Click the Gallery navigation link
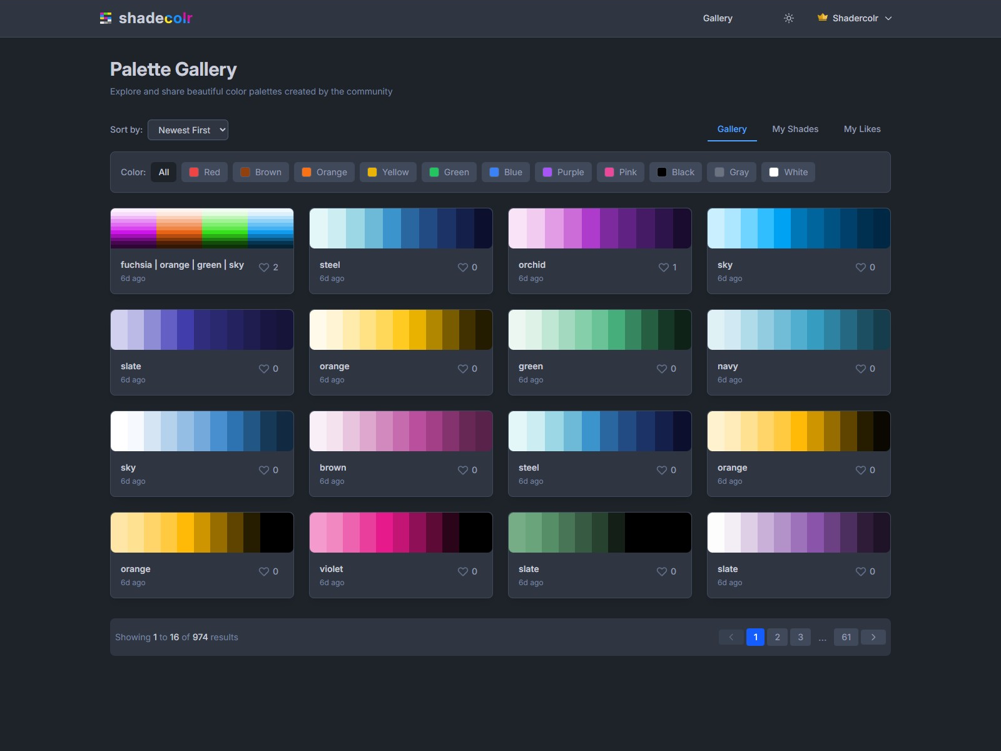Viewport: 1001px width, 751px height. [x=718, y=18]
